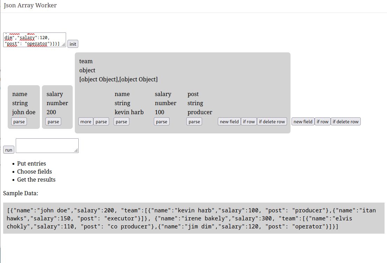This screenshot has width=387, height=263.
Task: Click the sample data JSON code block
Action: (x=193, y=218)
